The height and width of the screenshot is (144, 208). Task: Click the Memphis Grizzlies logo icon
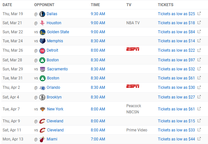[x=42, y=41]
